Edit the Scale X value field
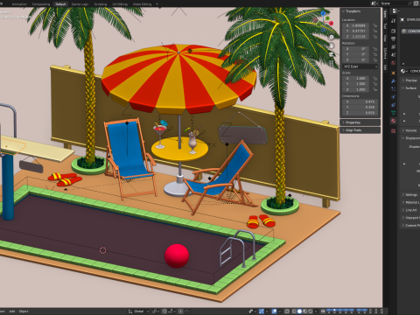The image size is (420, 315). coord(356,78)
